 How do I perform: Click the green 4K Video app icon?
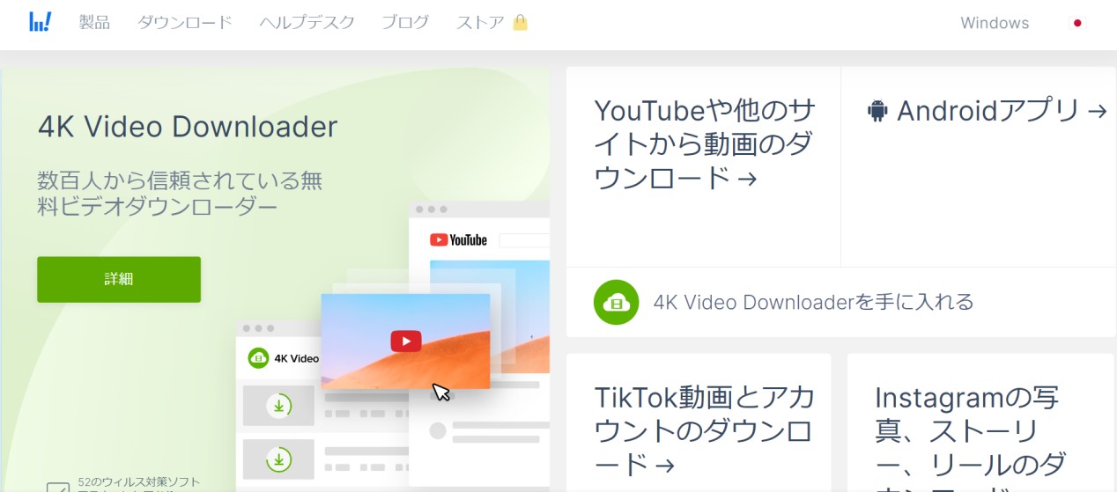point(258,358)
